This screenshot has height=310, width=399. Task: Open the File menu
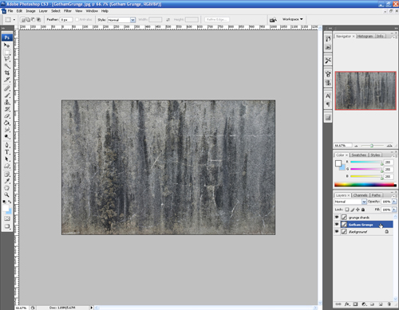click(x=10, y=11)
